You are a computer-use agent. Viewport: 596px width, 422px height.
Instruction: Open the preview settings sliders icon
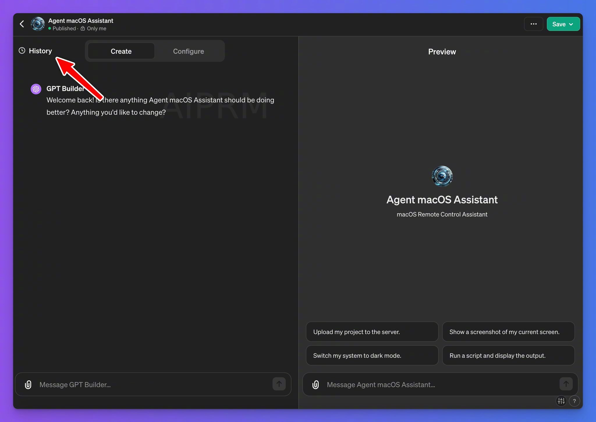(561, 401)
